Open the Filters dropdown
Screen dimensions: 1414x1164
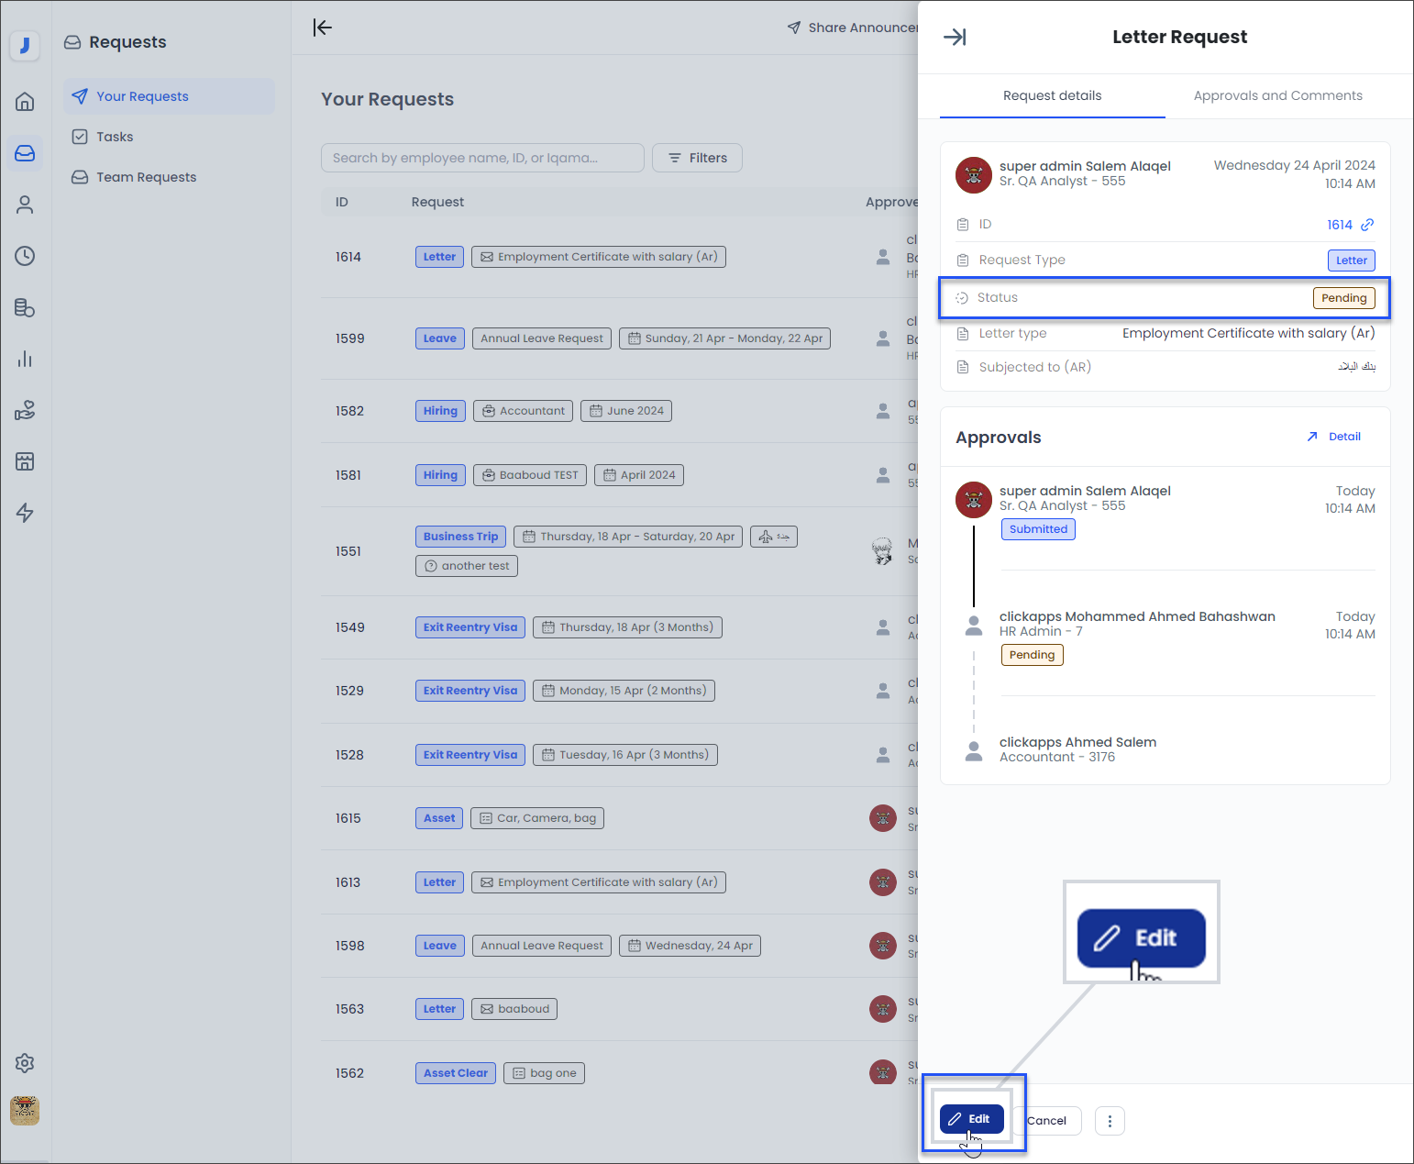pos(697,158)
